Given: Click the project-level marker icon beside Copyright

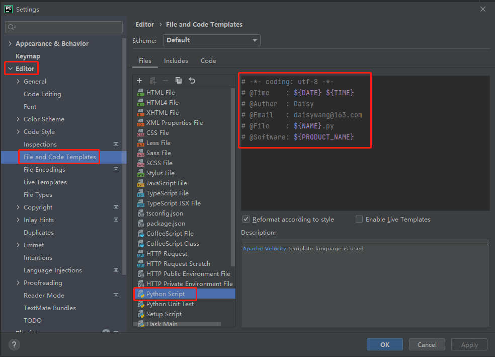Looking at the screenshot, I should point(116,207).
